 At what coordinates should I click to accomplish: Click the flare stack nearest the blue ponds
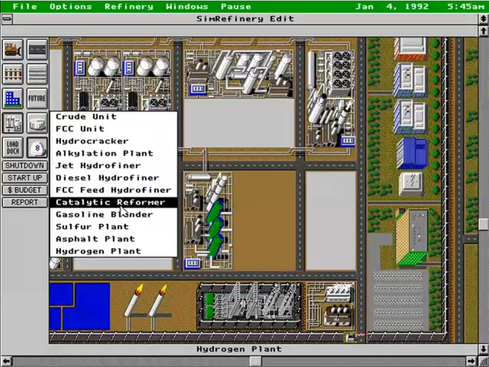coord(134,305)
